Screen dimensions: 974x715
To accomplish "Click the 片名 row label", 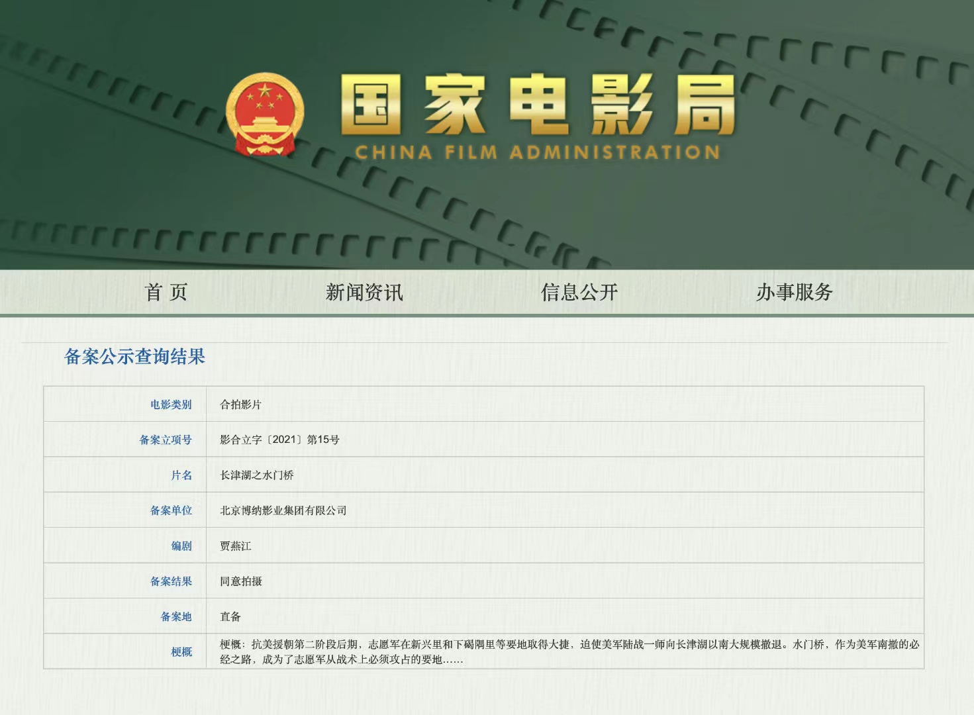I will 181,475.
